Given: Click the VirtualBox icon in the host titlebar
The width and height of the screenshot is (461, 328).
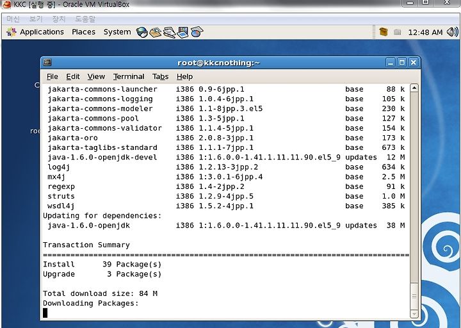Looking at the screenshot, I should (x=6, y=4).
